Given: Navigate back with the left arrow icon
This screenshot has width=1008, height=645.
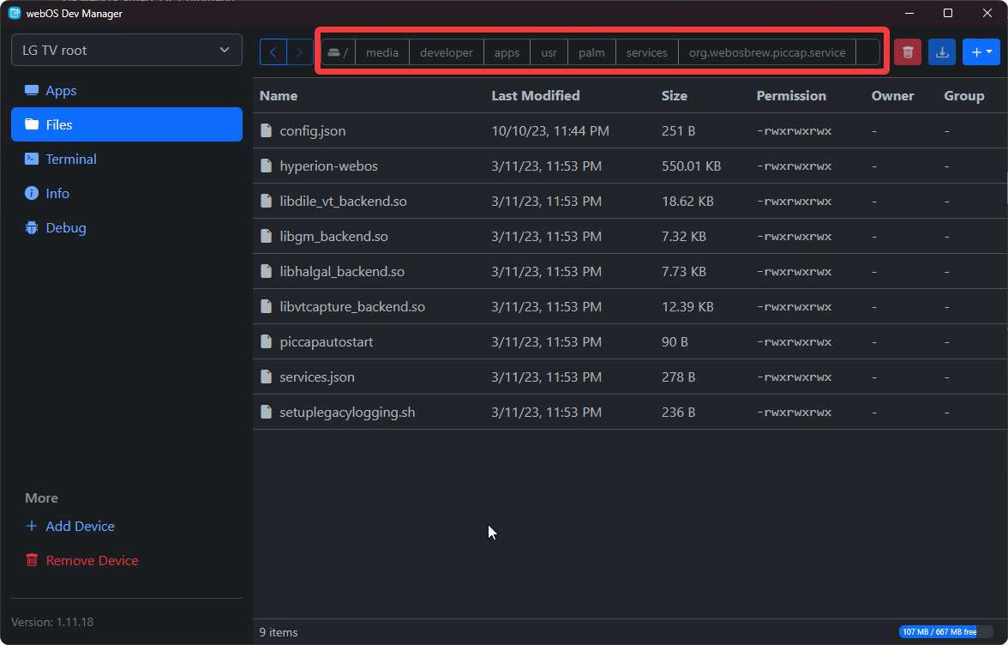Looking at the screenshot, I should [x=273, y=51].
